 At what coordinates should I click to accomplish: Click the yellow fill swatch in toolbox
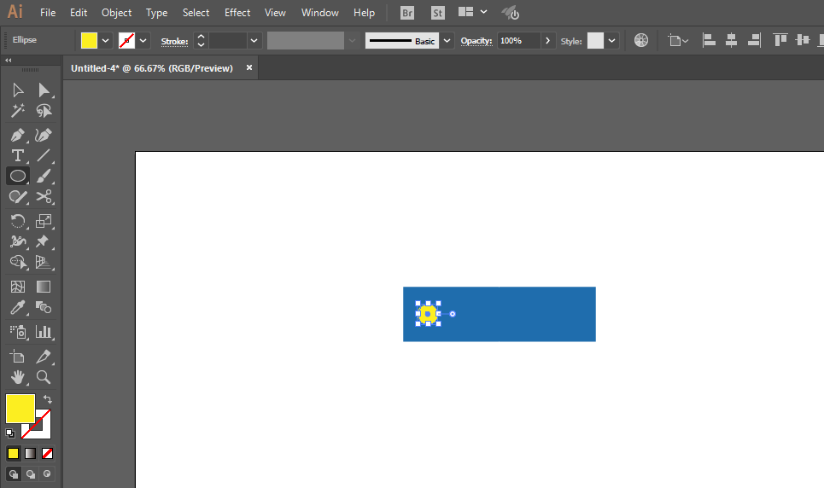20,408
